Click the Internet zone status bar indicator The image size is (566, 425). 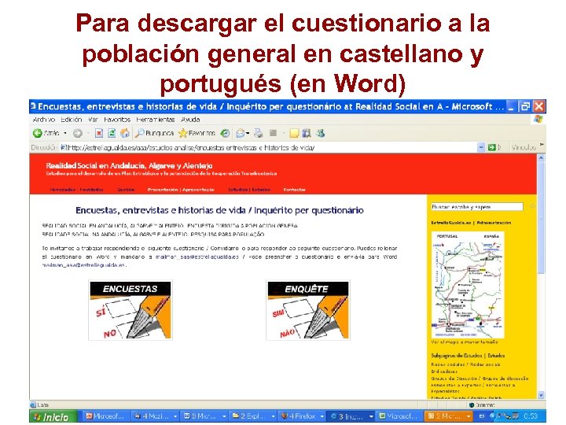(x=482, y=405)
